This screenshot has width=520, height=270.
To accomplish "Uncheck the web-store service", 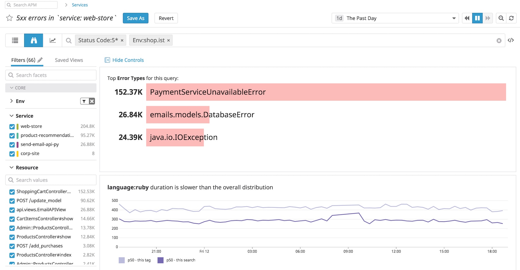I will pos(12,126).
